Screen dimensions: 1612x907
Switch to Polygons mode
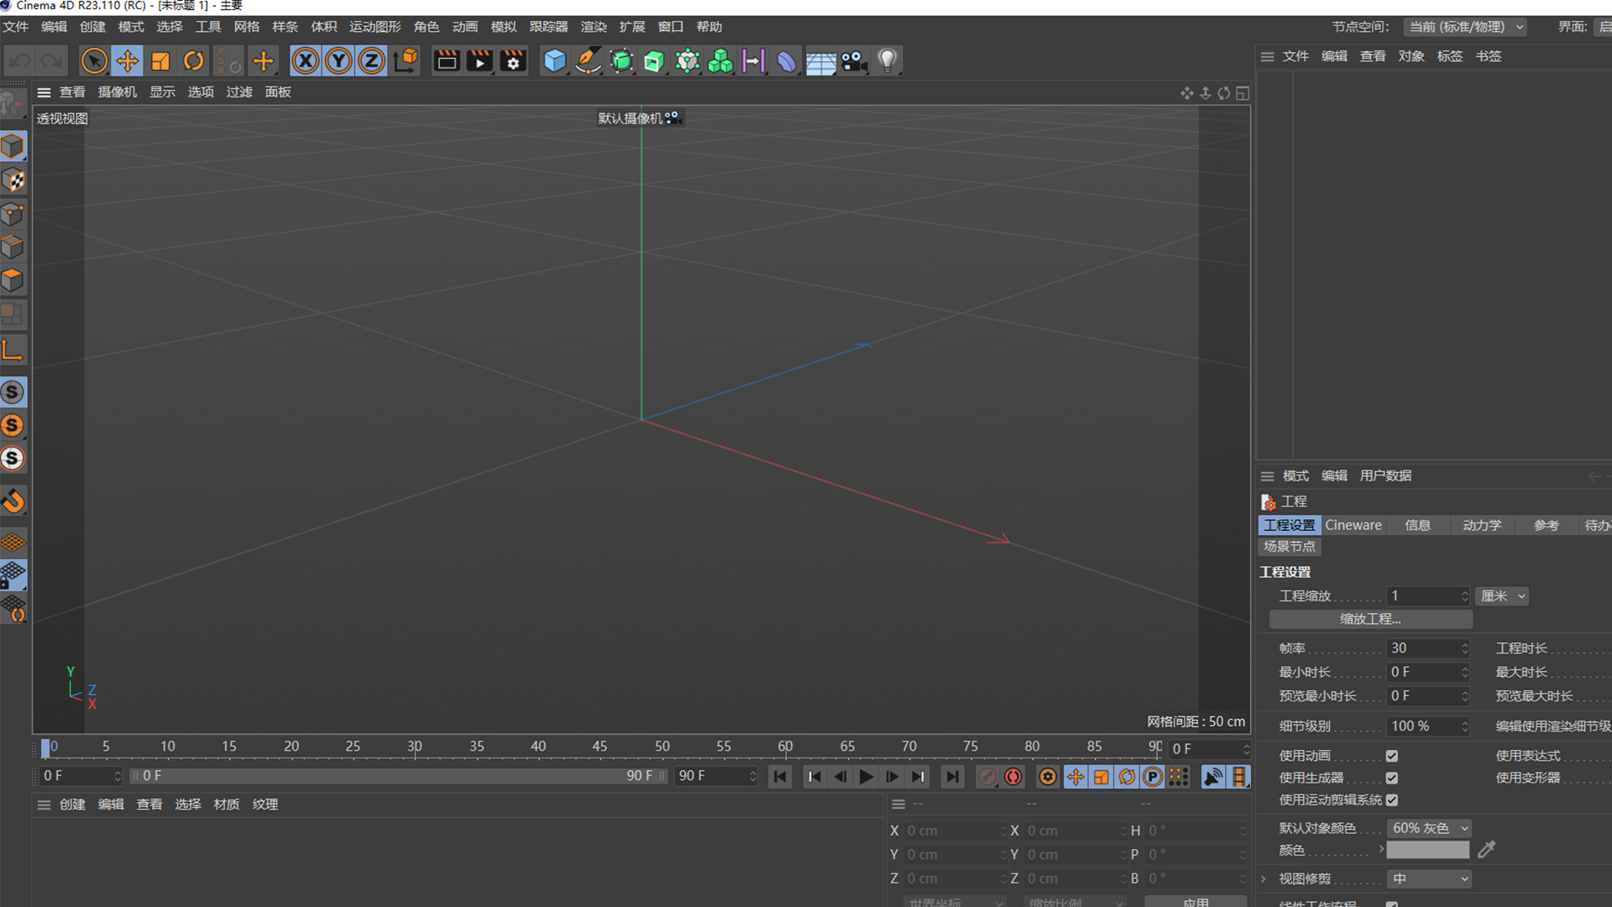click(13, 280)
